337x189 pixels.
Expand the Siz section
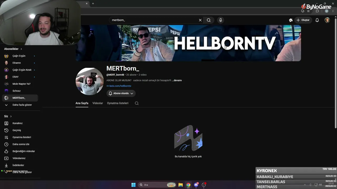coord(8,116)
